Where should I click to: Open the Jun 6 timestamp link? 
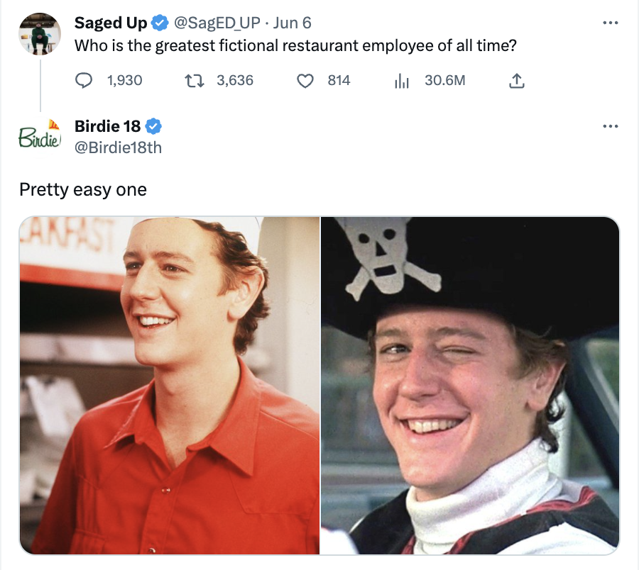pos(292,23)
